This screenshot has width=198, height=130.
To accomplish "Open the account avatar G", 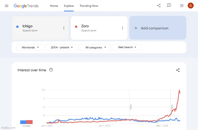I will click(x=190, y=5).
